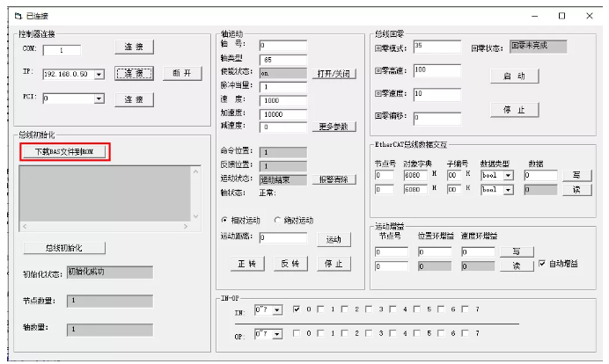Open the OP range 0~7 dropdown

(277, 334)
